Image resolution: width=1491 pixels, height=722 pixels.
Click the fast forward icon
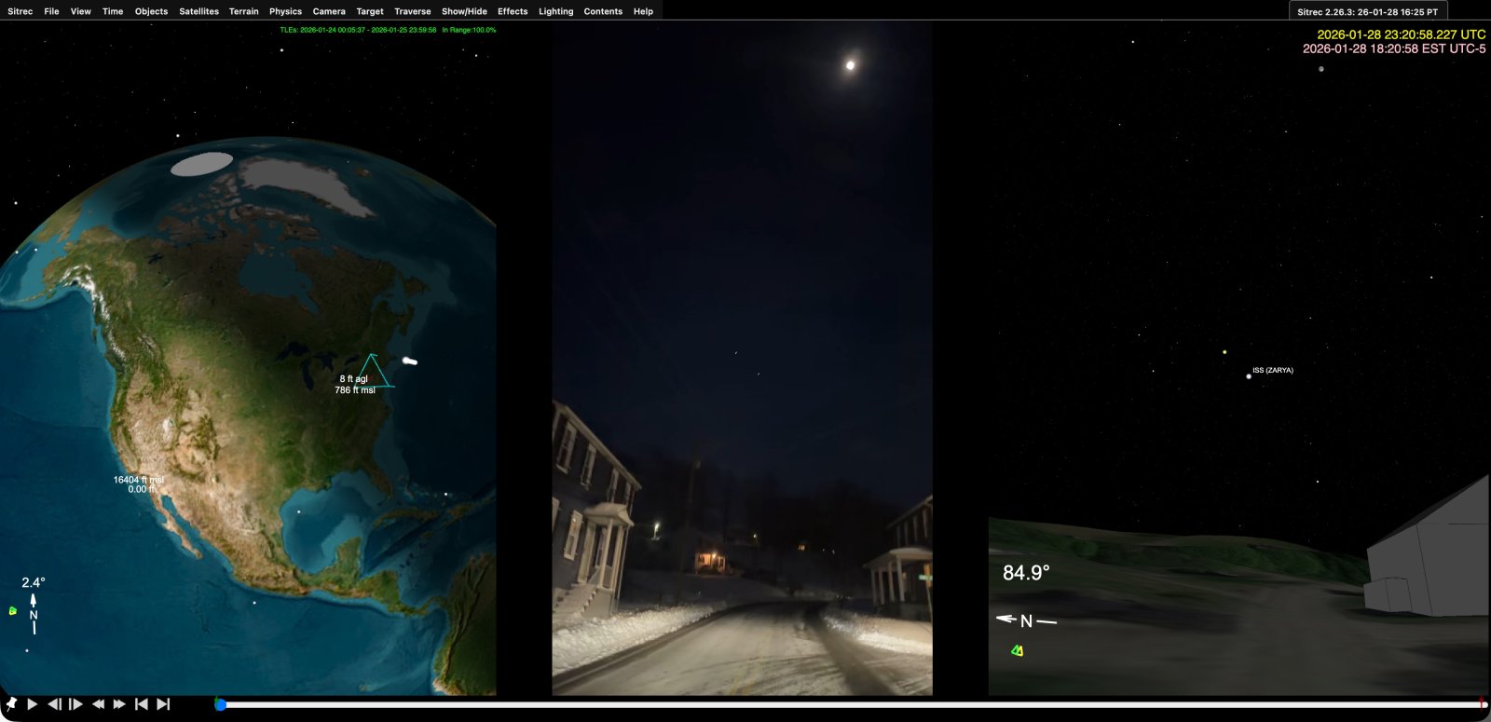pos(119,704)
